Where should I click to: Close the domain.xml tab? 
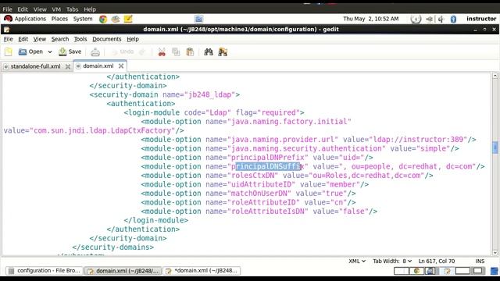click(x=121, y=66)
